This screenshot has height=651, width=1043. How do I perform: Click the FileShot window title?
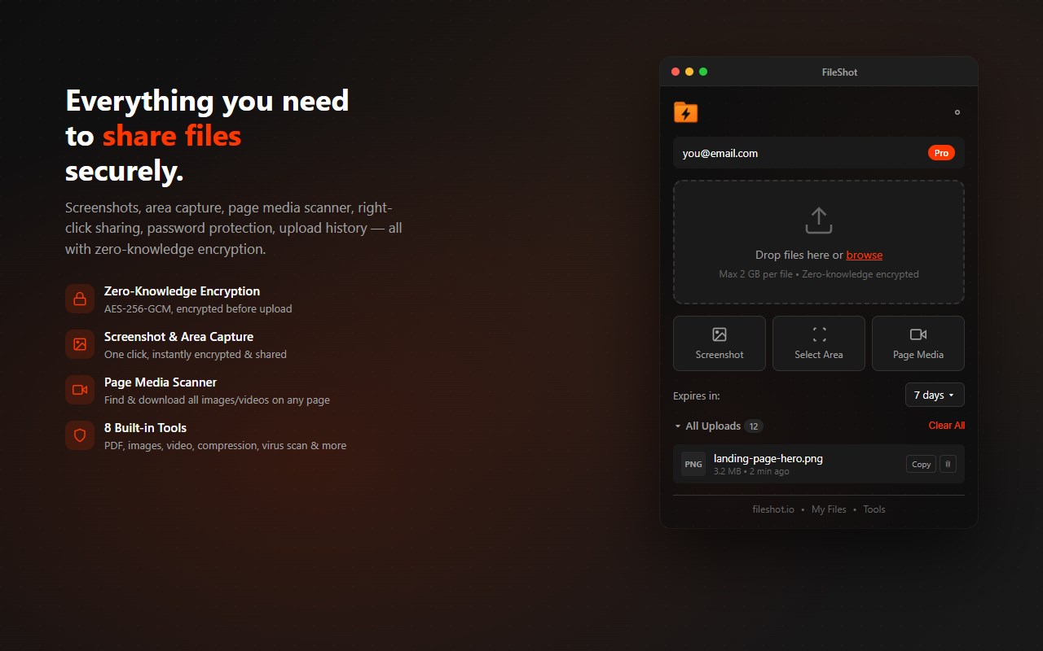point(839,72)
